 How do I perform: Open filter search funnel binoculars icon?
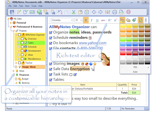click(46, 12)
